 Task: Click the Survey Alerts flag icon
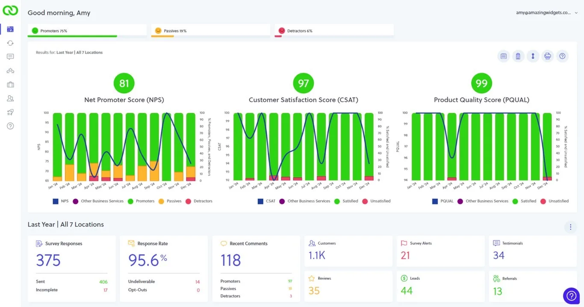pos(404,243)
